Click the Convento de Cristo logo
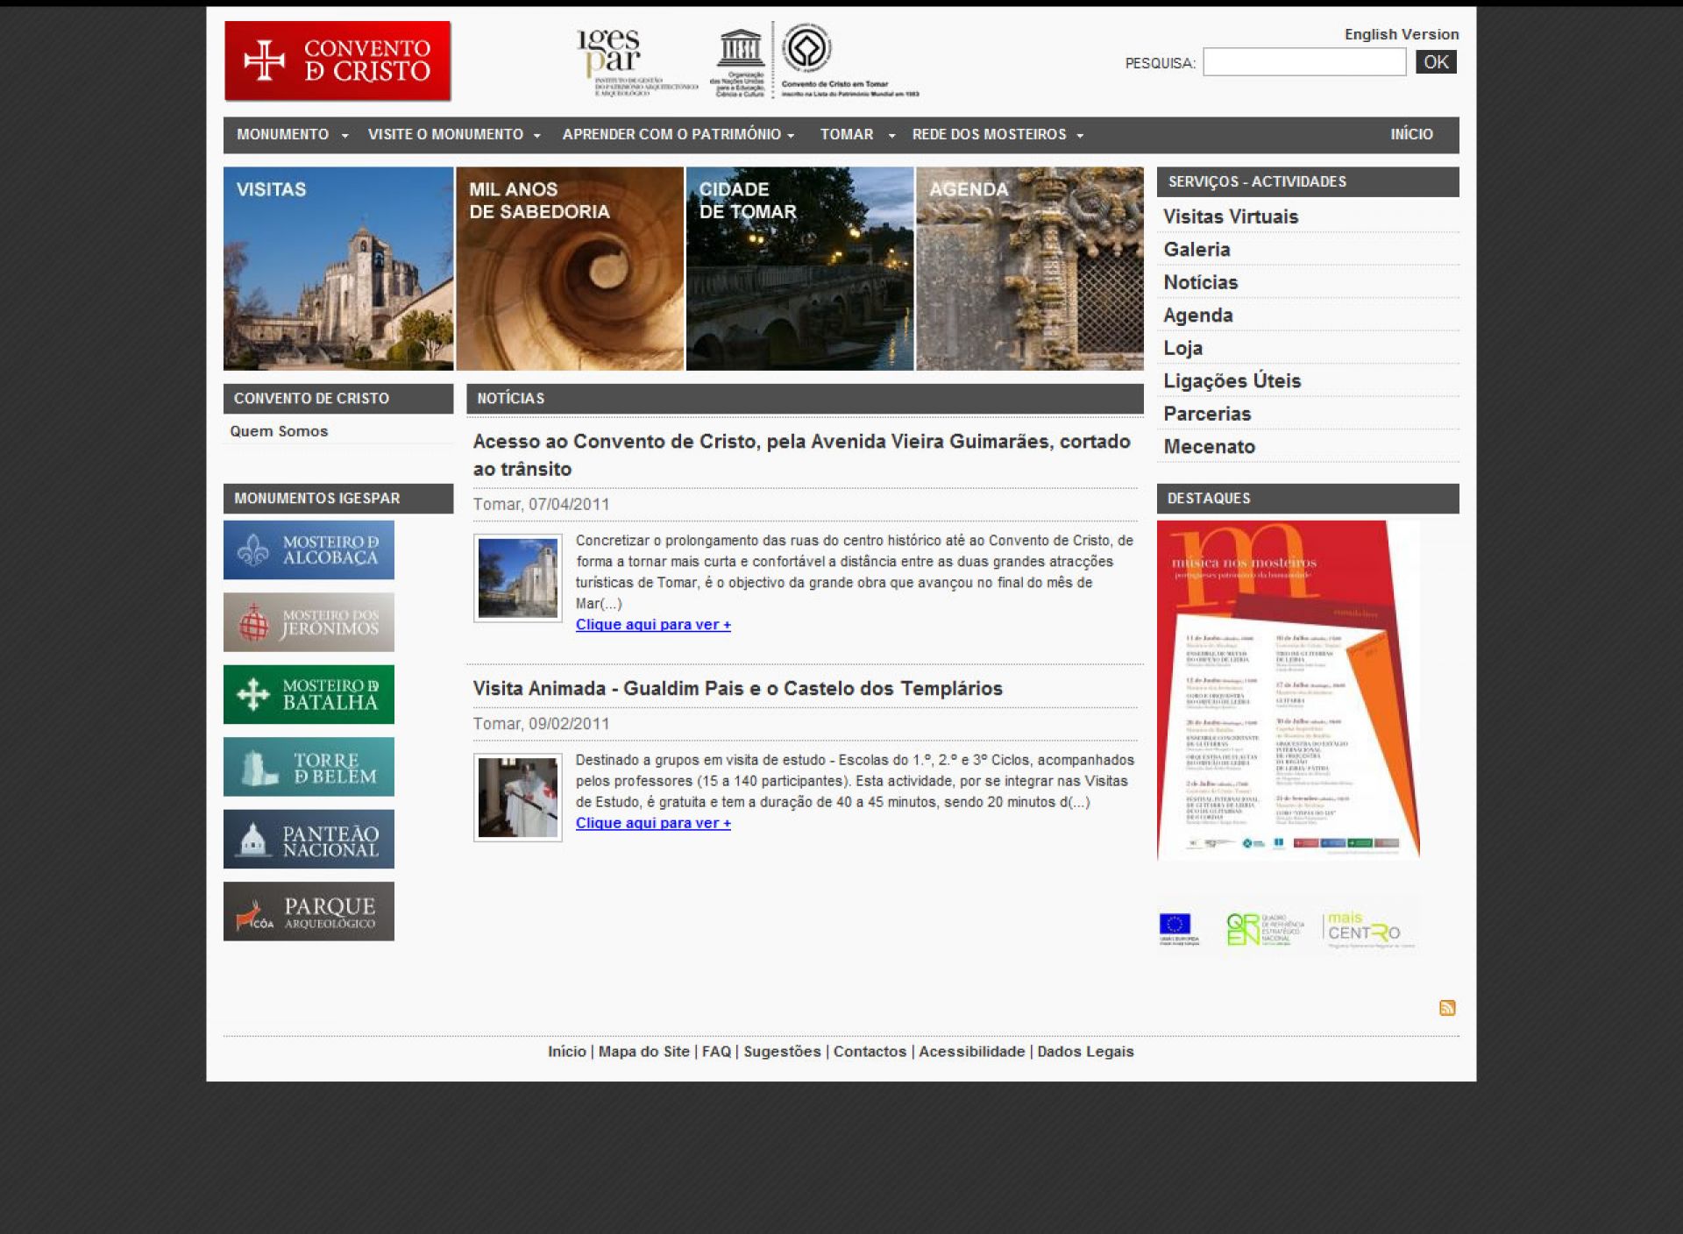Image resolution: width=1683 pixels, height=1234 pixels. 337,61
